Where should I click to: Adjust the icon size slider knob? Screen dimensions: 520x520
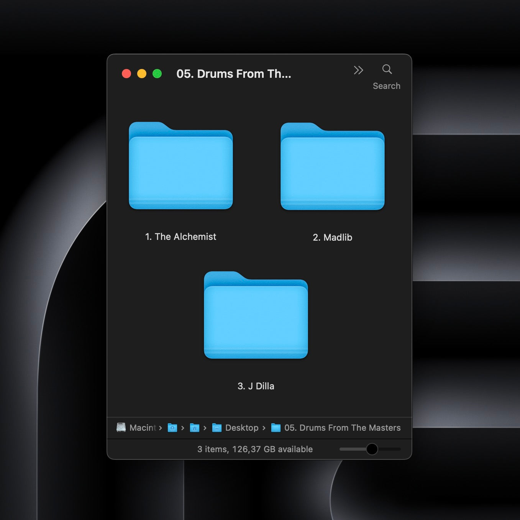click(372, 449)
